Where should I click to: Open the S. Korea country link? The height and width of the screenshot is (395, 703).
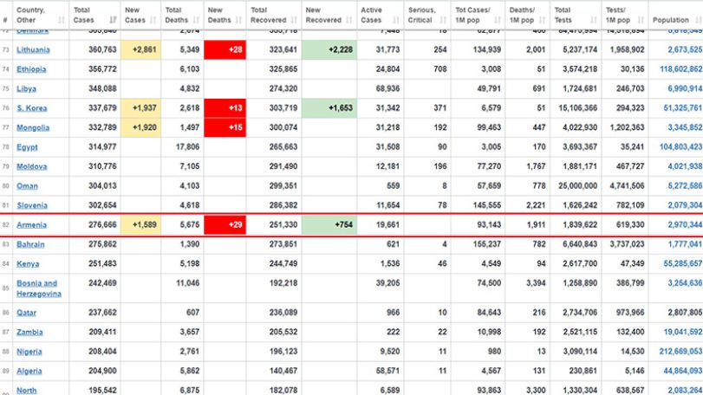[x=32, y=108]
